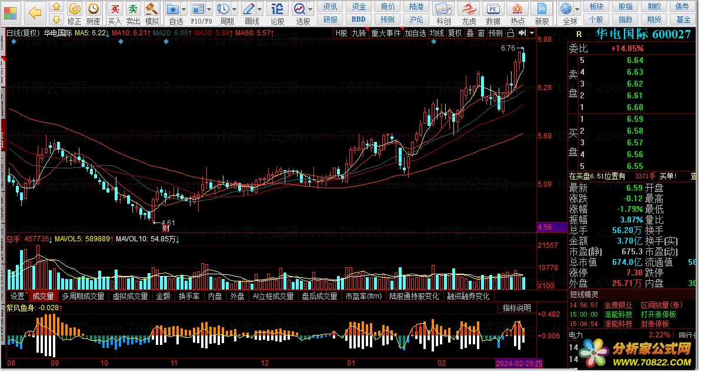
Task: Click the 测速 clock icon
Action: click(94, 8)
